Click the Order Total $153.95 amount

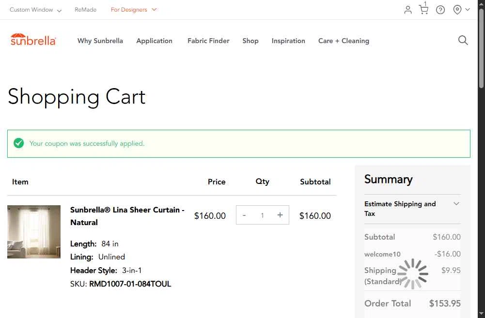tap(445, 303)
